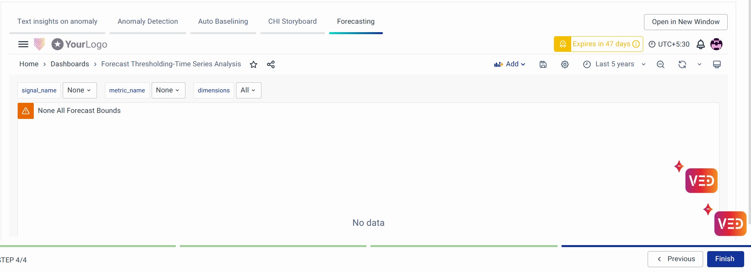Switch to the Anomaly Detection tab

tap(148, 22)
